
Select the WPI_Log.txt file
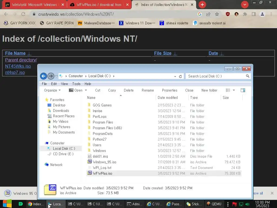tap(102, 168)
